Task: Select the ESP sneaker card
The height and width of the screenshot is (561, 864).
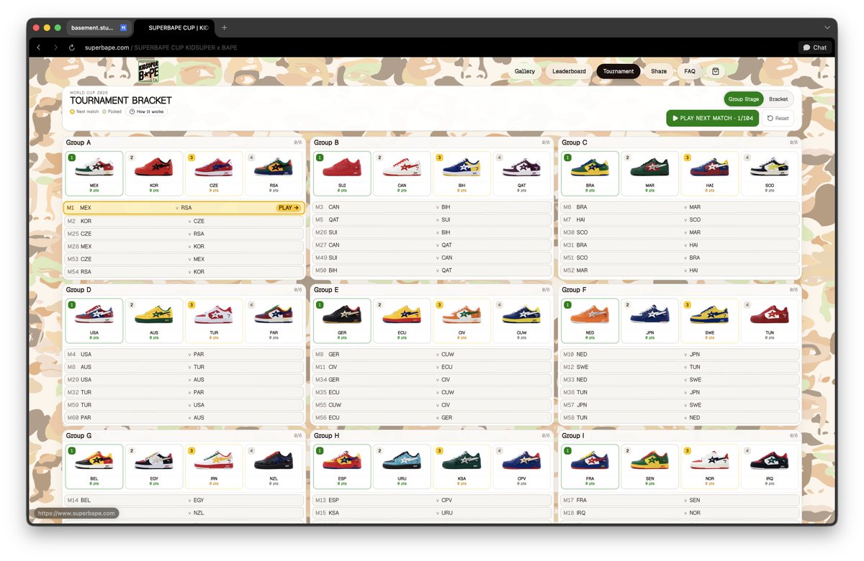Action: point(342,466)
